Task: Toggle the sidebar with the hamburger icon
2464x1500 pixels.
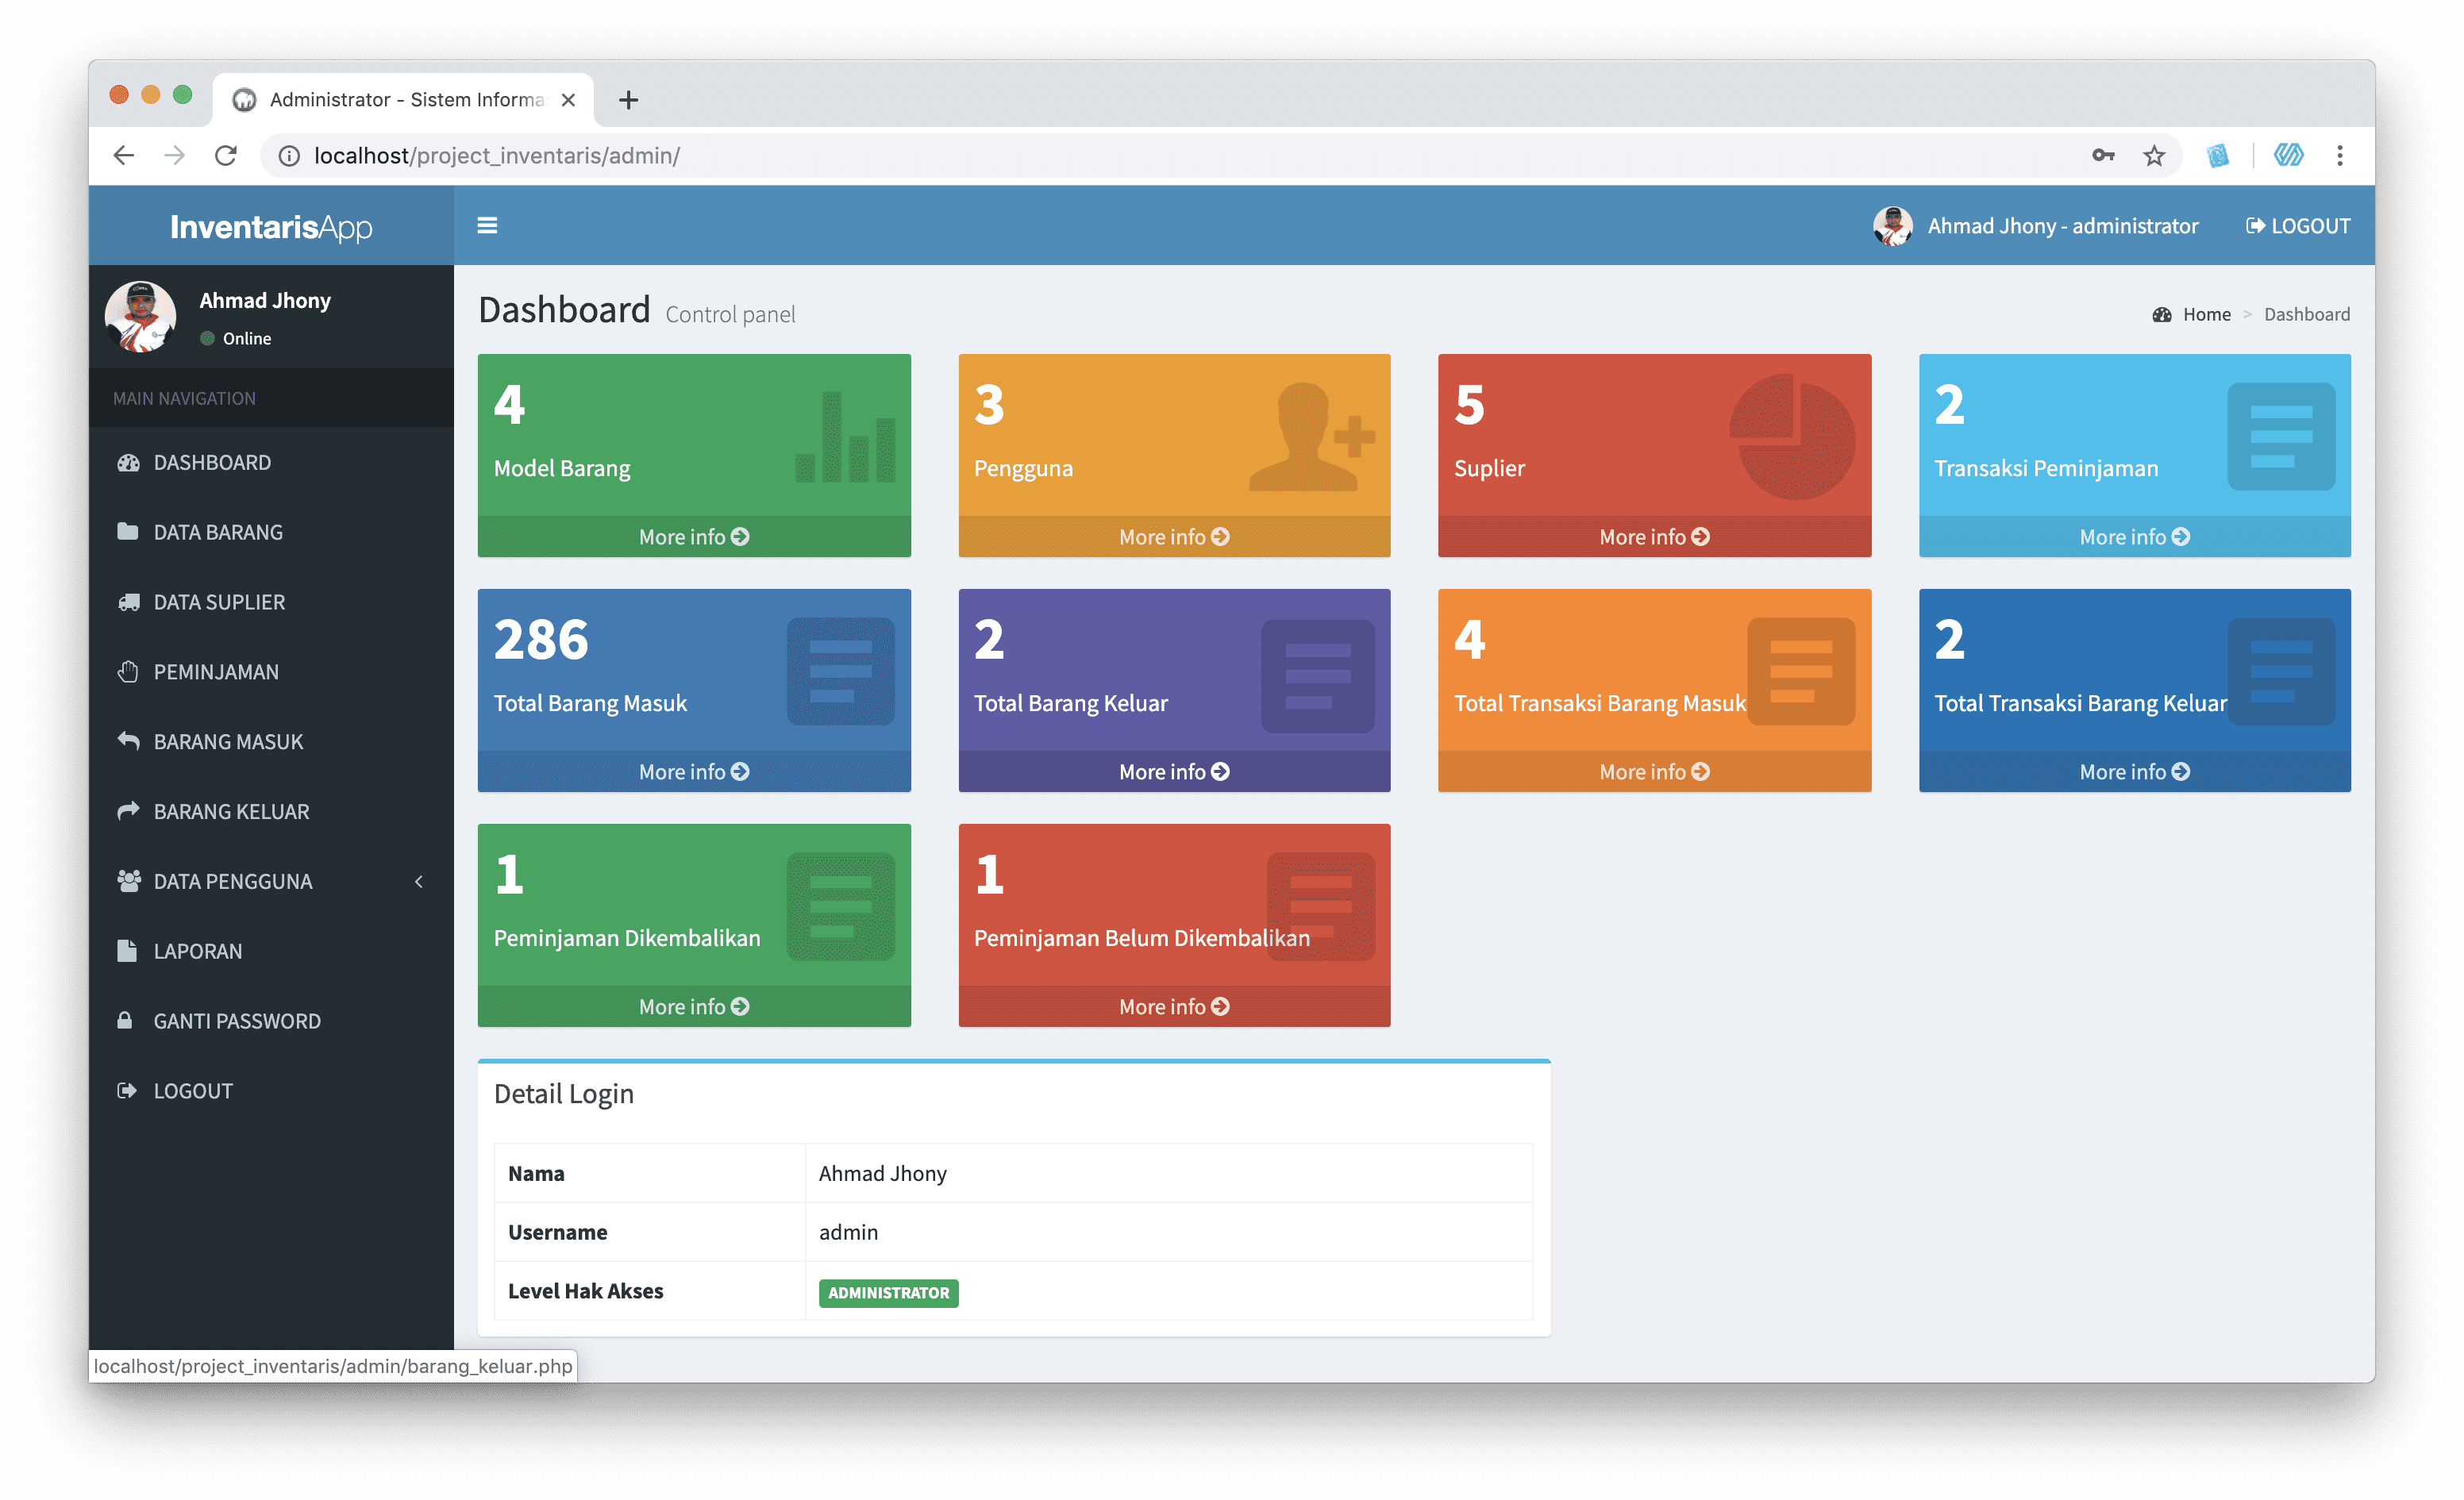Action: 487,226
